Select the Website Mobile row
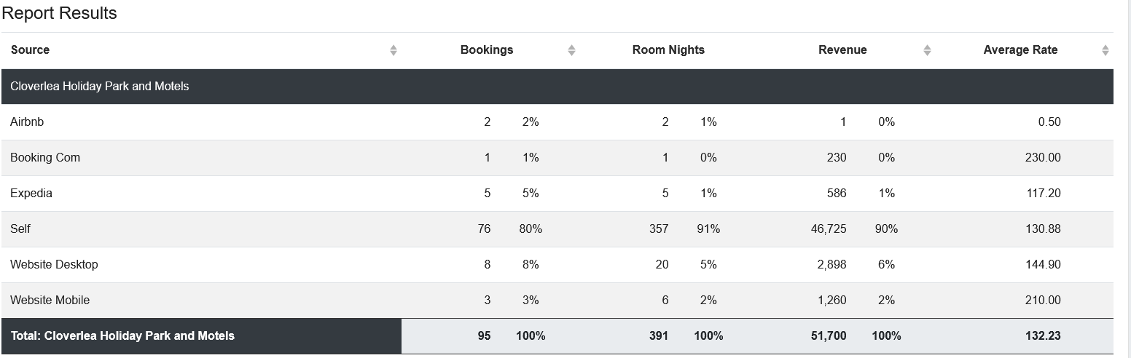The image size is (1131, 358). tap(557, 301)
